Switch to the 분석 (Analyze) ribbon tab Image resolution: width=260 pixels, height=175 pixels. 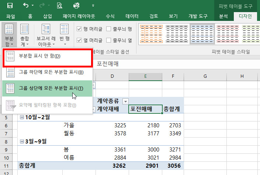223,16
